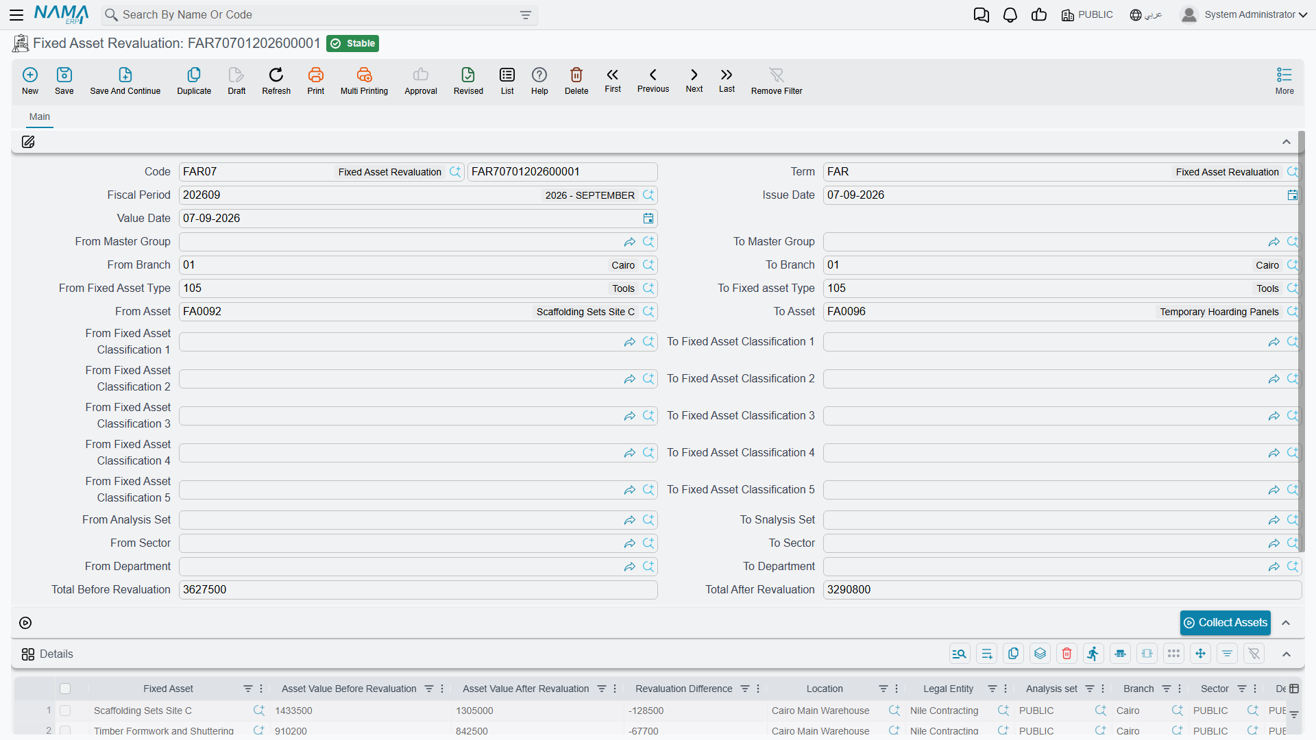The image size is (1316, 740).
Task: Click the Draft toolbar button
Action: pos(236,81)
